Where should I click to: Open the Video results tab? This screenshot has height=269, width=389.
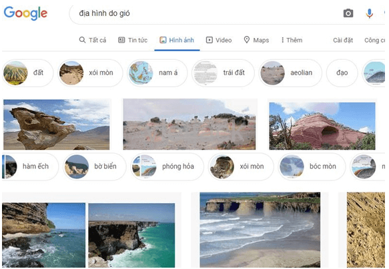pyautogui.click(x=219, y=40)
